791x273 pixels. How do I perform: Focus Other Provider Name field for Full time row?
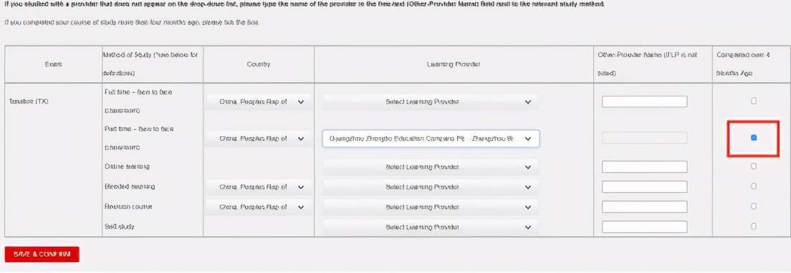click(x=645, y=101)
